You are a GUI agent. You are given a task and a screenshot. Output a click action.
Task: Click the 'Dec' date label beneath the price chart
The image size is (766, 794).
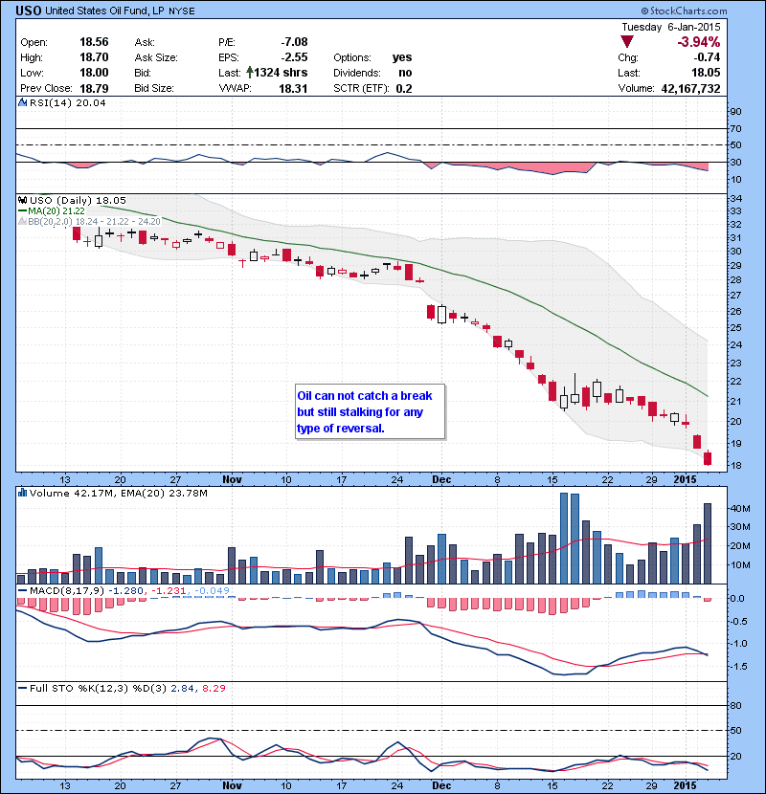pyautogui.click(x=441, y=479)
